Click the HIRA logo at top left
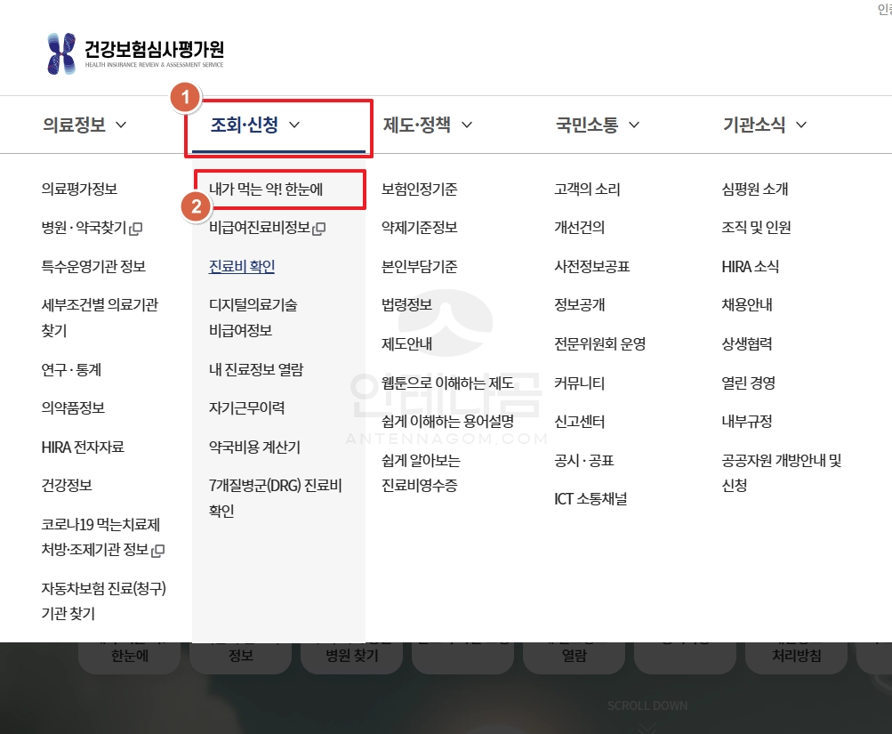Image resolution: width=892 pixels, height=734 pixels. (136, 53)
